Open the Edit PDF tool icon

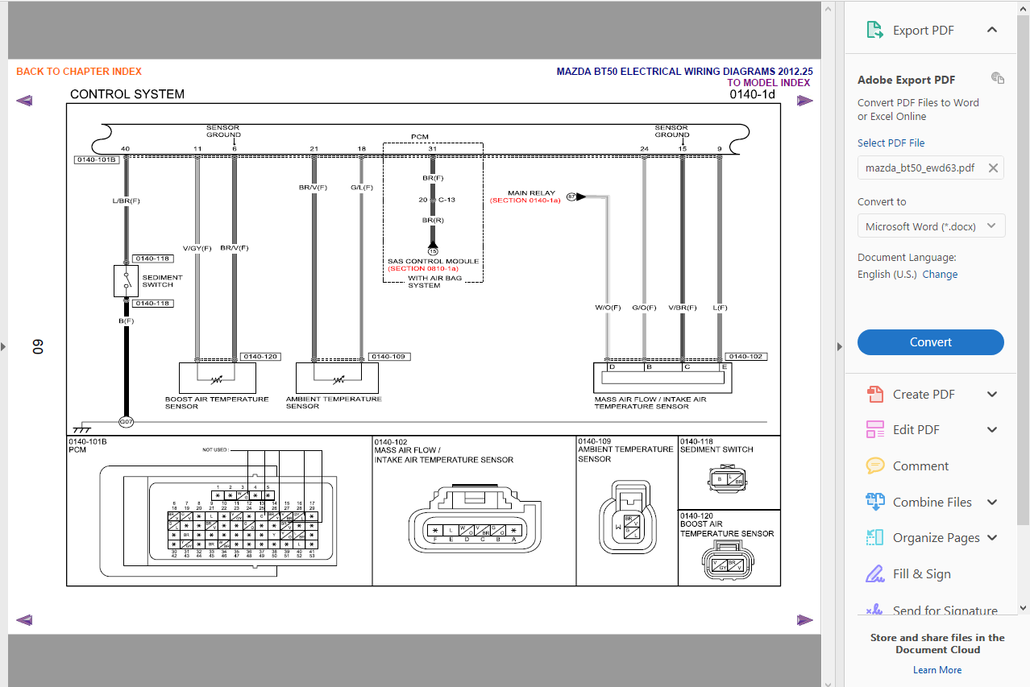874,430
